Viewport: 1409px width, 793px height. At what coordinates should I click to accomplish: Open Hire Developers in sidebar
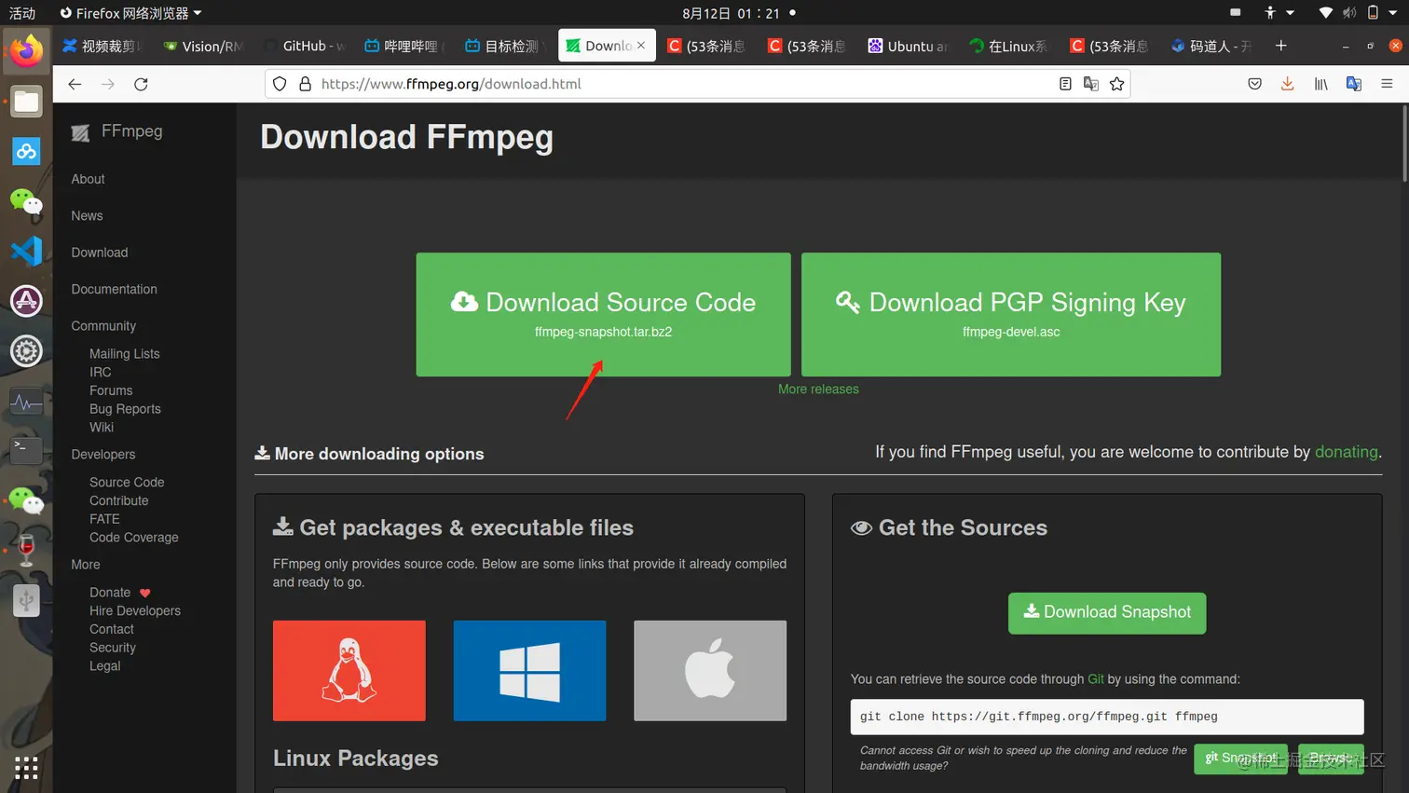pos(135,611)
